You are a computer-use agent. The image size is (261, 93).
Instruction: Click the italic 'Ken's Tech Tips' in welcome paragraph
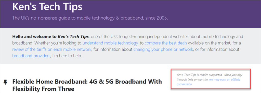[73, 37]
